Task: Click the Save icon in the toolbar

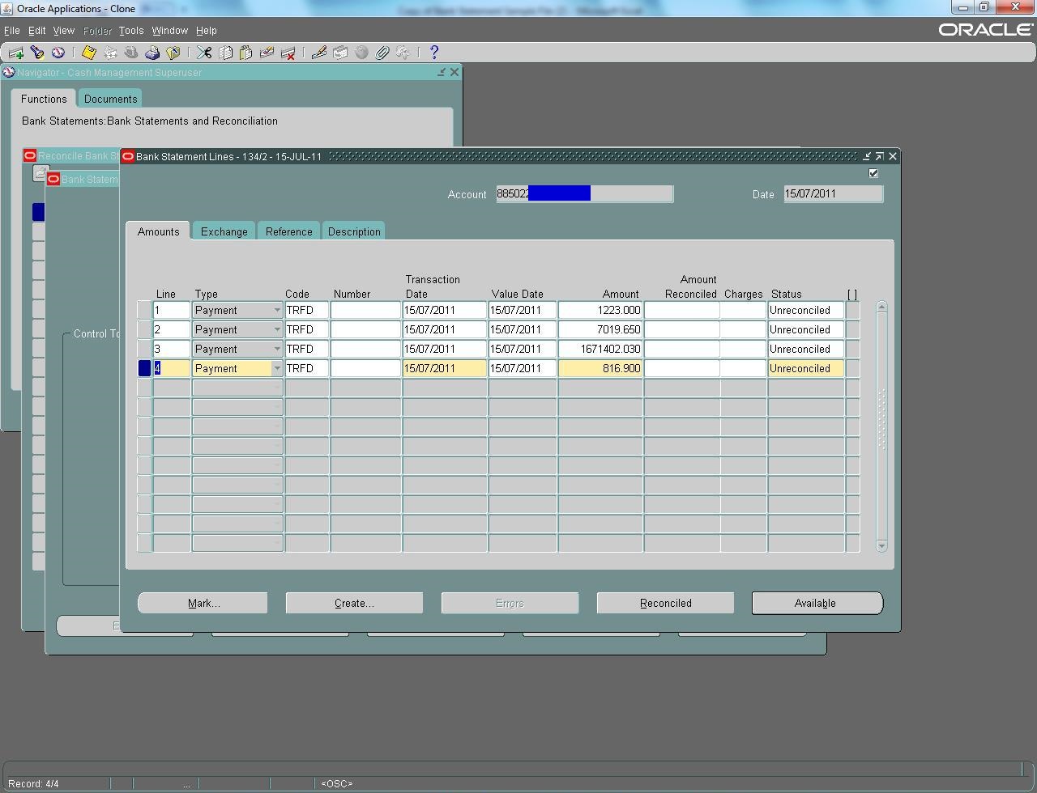Action: click(x=89, y=53)
